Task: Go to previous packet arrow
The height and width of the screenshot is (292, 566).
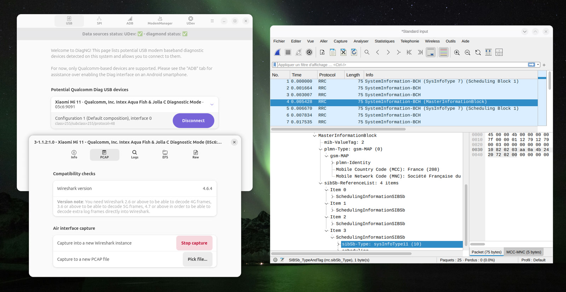Action: [x=377, y=52]
